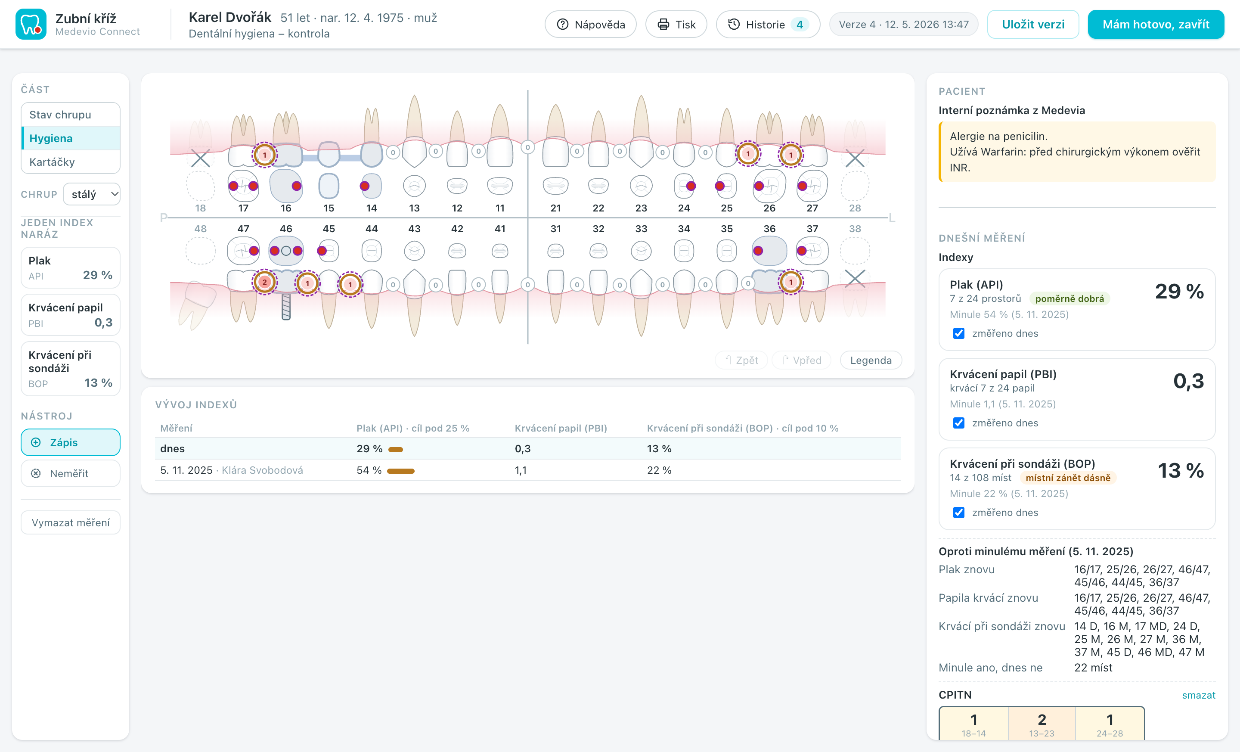Click missing tooth 28 cross mark
This screenshot has height=752, width=1240.
click(855, 158)
